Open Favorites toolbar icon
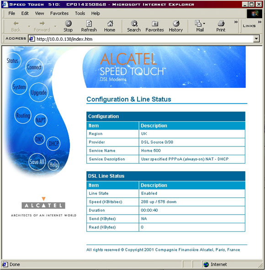 coord(155,23)
